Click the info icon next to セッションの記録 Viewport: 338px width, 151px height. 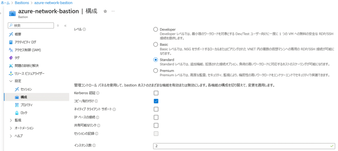coord(97,134)
